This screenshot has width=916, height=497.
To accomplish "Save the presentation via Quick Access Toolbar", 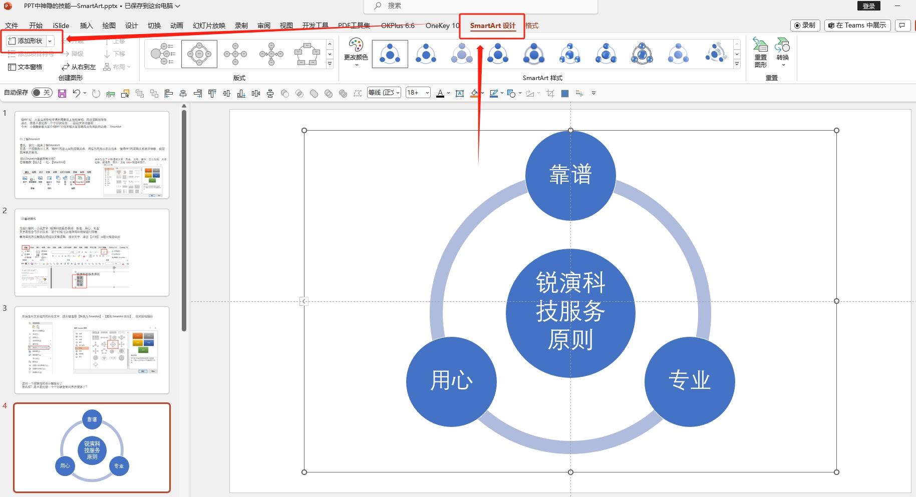I will [62, 93].
